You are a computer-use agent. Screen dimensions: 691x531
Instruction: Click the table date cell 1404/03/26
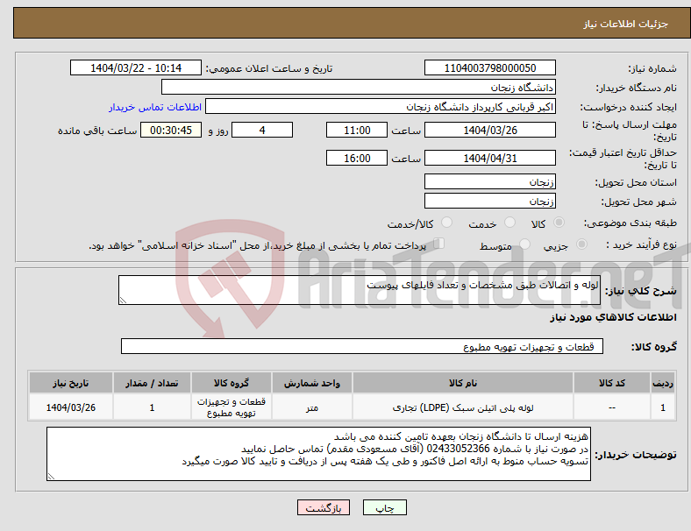point(71,407)
